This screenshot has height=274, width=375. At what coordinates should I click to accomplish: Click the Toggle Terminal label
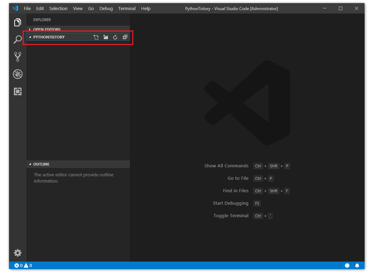click(231, 215)
